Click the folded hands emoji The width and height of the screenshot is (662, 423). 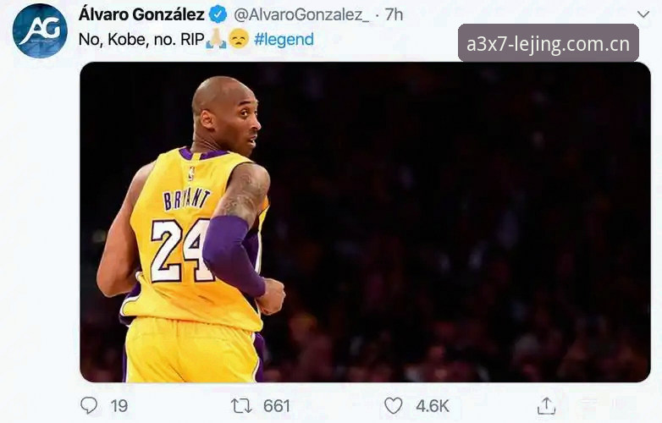pyautogui.click(x=216, y=39)
